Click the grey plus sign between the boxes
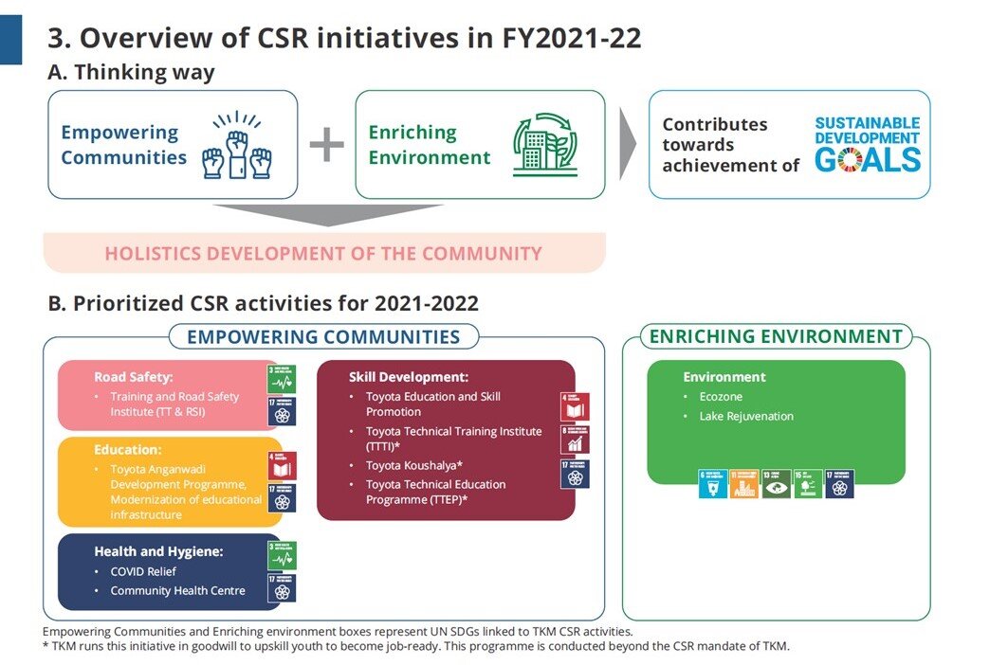1008x665 pixels. pyautogui.click(x=326, y=146)
